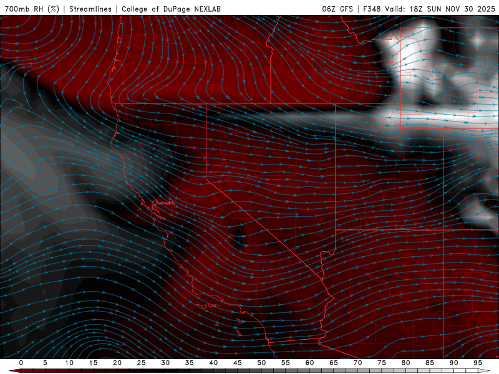The height and width of the screenshot is (374, 499).
Task: Select the "80" humidity legend number
Action: click(405, 363)
